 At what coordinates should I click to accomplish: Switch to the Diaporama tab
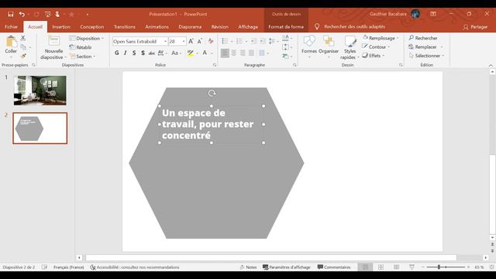point(190,27)
